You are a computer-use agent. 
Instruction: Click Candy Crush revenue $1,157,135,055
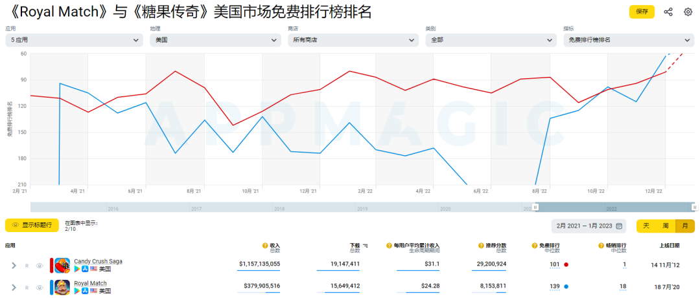(x=259, y=264)
